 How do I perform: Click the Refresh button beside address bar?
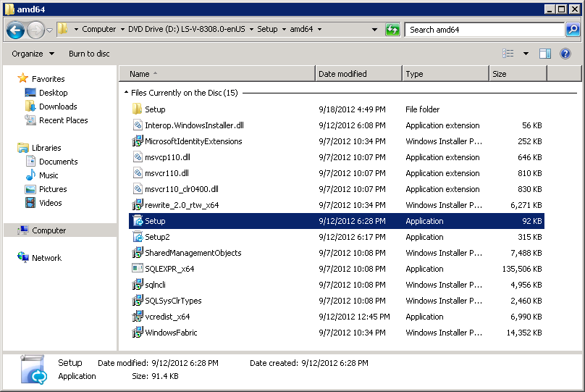click(392, 30)
